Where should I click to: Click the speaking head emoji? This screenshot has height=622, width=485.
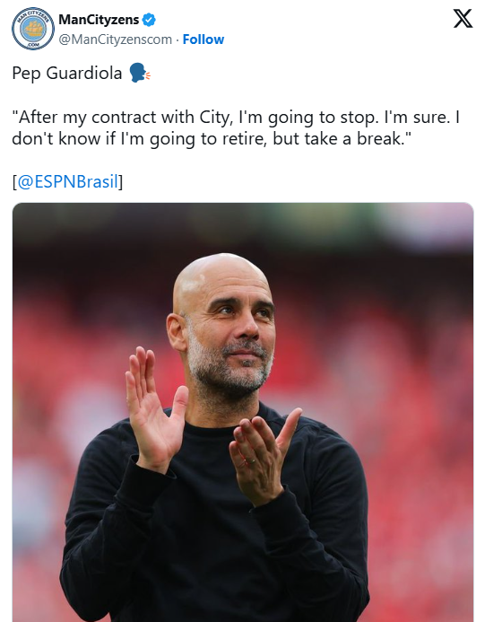pyautogui.click(x=140, y=73)
